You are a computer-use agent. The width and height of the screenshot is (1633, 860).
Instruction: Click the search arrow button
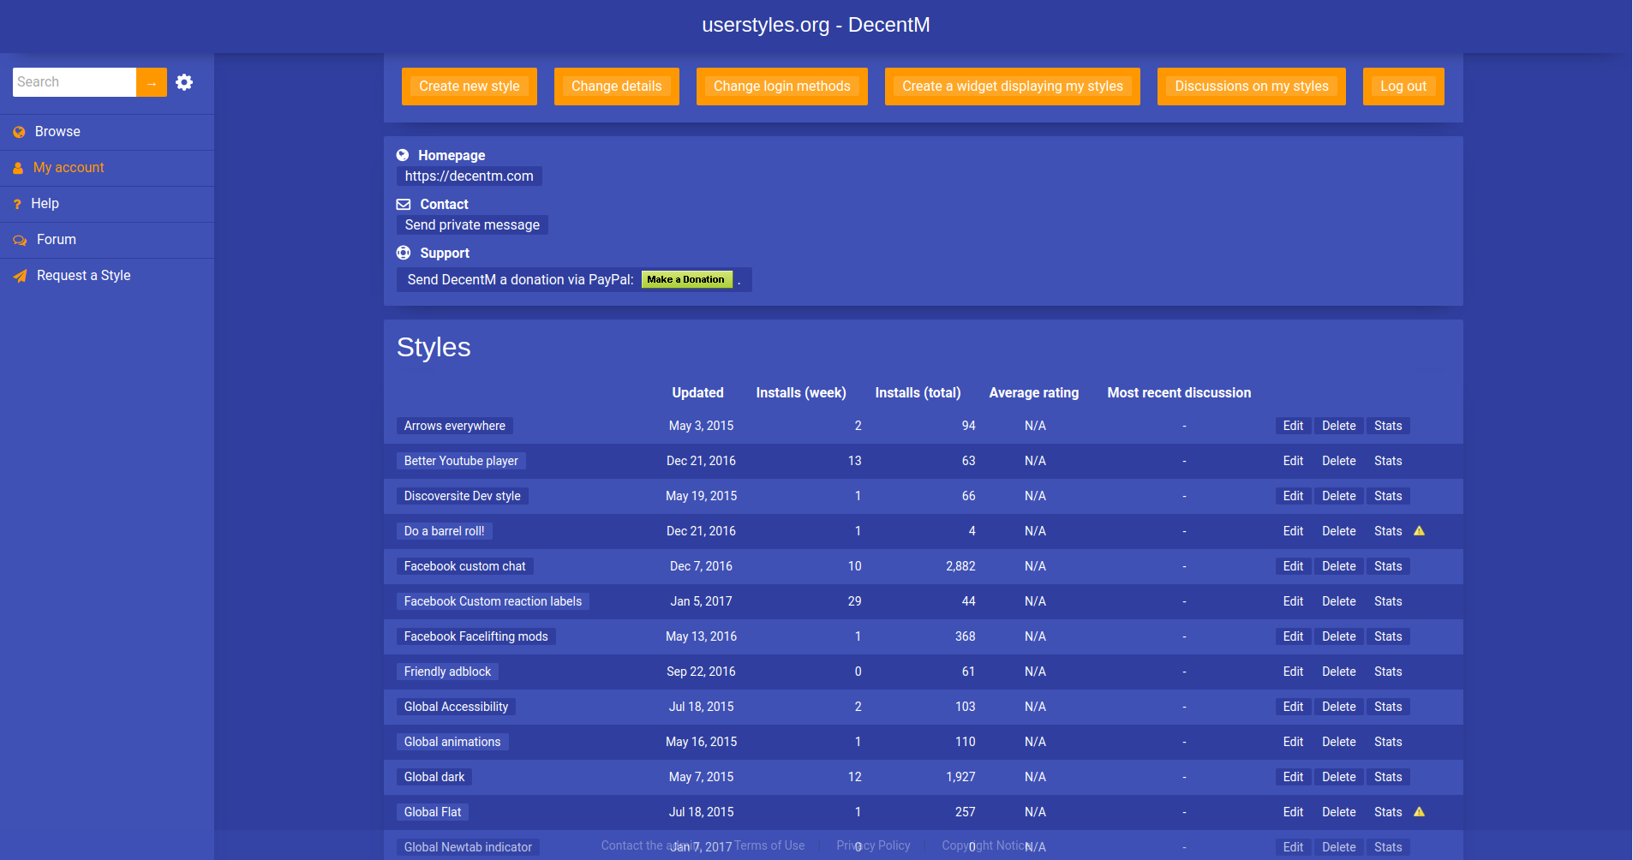[152, 81]
